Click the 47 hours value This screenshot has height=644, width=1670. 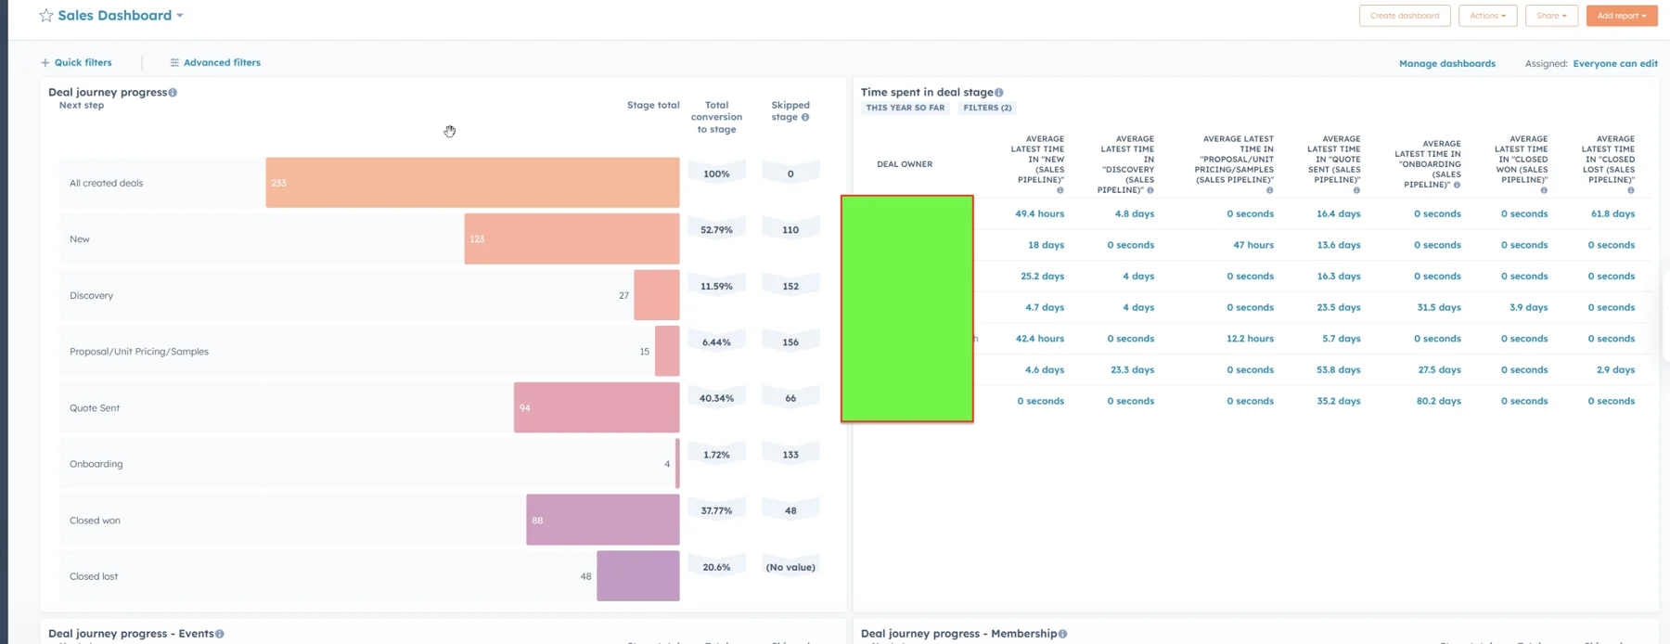1253,245
